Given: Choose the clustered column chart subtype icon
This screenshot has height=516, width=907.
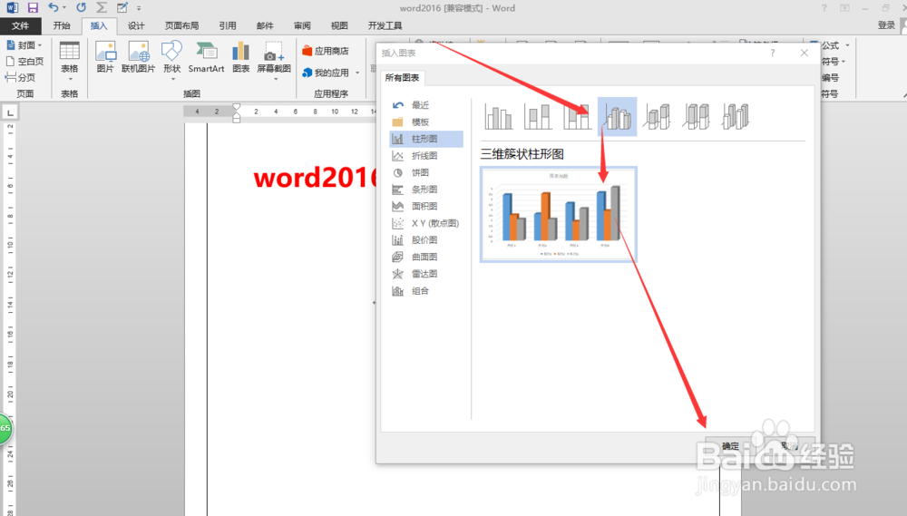Looking at the screenshot, I should [499, 117].
